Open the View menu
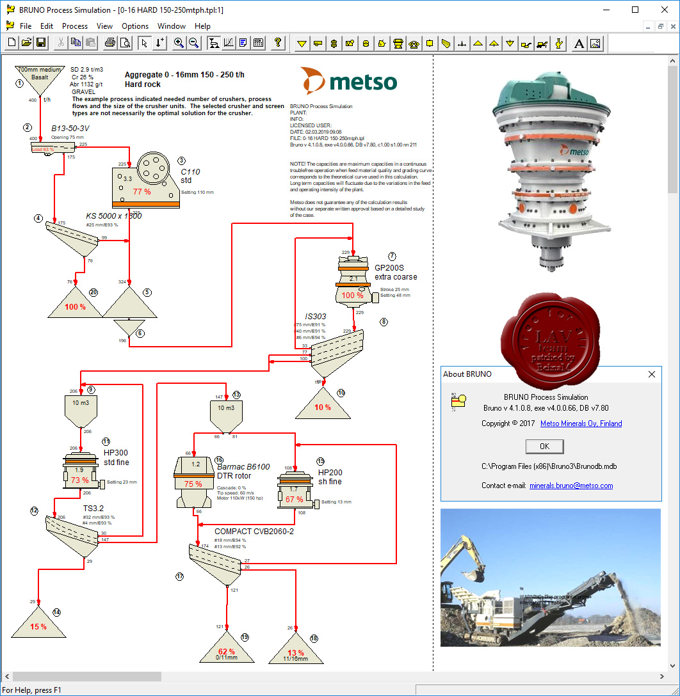The width and height of the screenshot is (680, 696). 104,26
